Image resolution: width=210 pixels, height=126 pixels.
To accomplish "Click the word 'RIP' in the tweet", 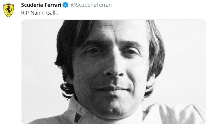I will pos(25,13).
